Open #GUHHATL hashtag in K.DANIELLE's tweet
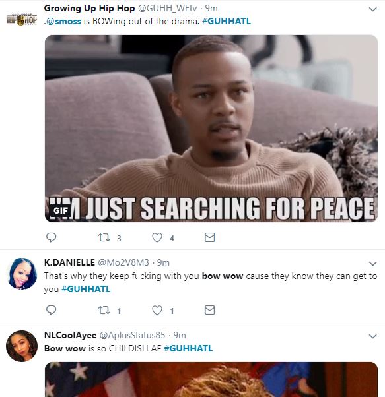 pos(86,289)
